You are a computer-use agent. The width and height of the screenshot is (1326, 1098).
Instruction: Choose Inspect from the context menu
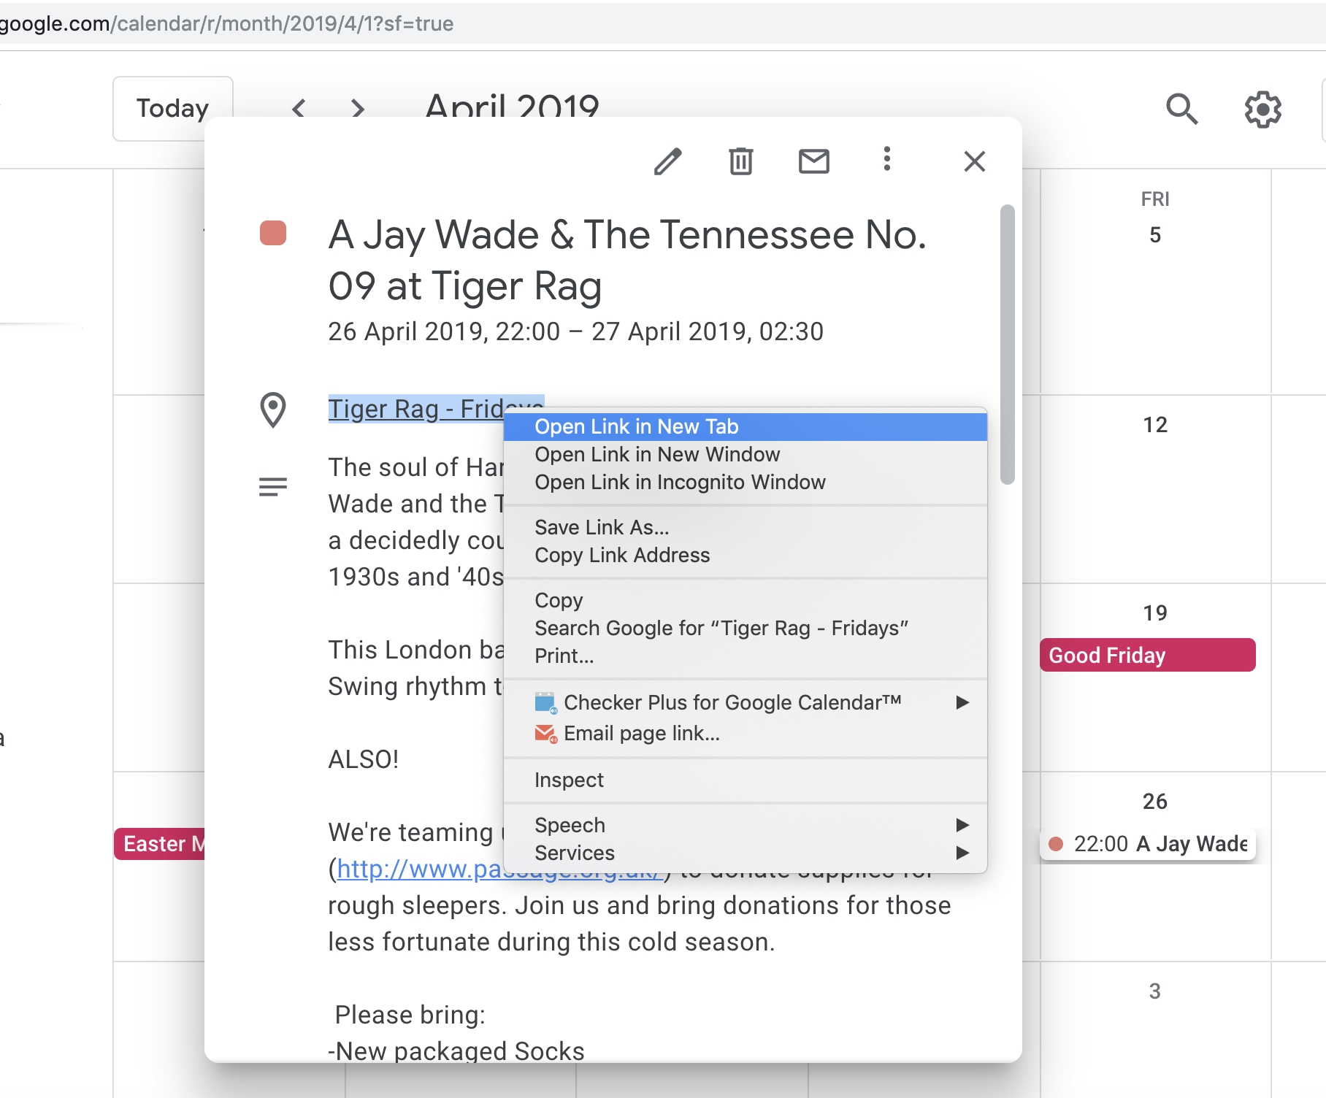(746, 780)
